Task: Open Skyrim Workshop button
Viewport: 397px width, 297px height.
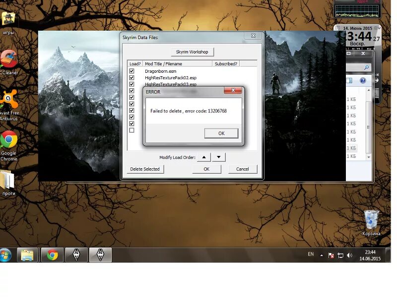Action: [x=192, y=52]
